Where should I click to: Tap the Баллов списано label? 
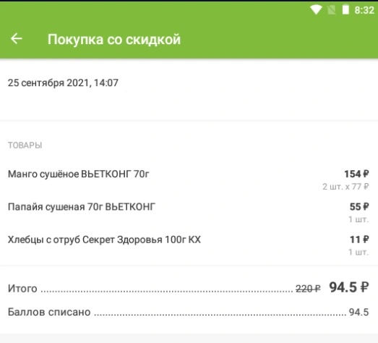click(49, 312)
